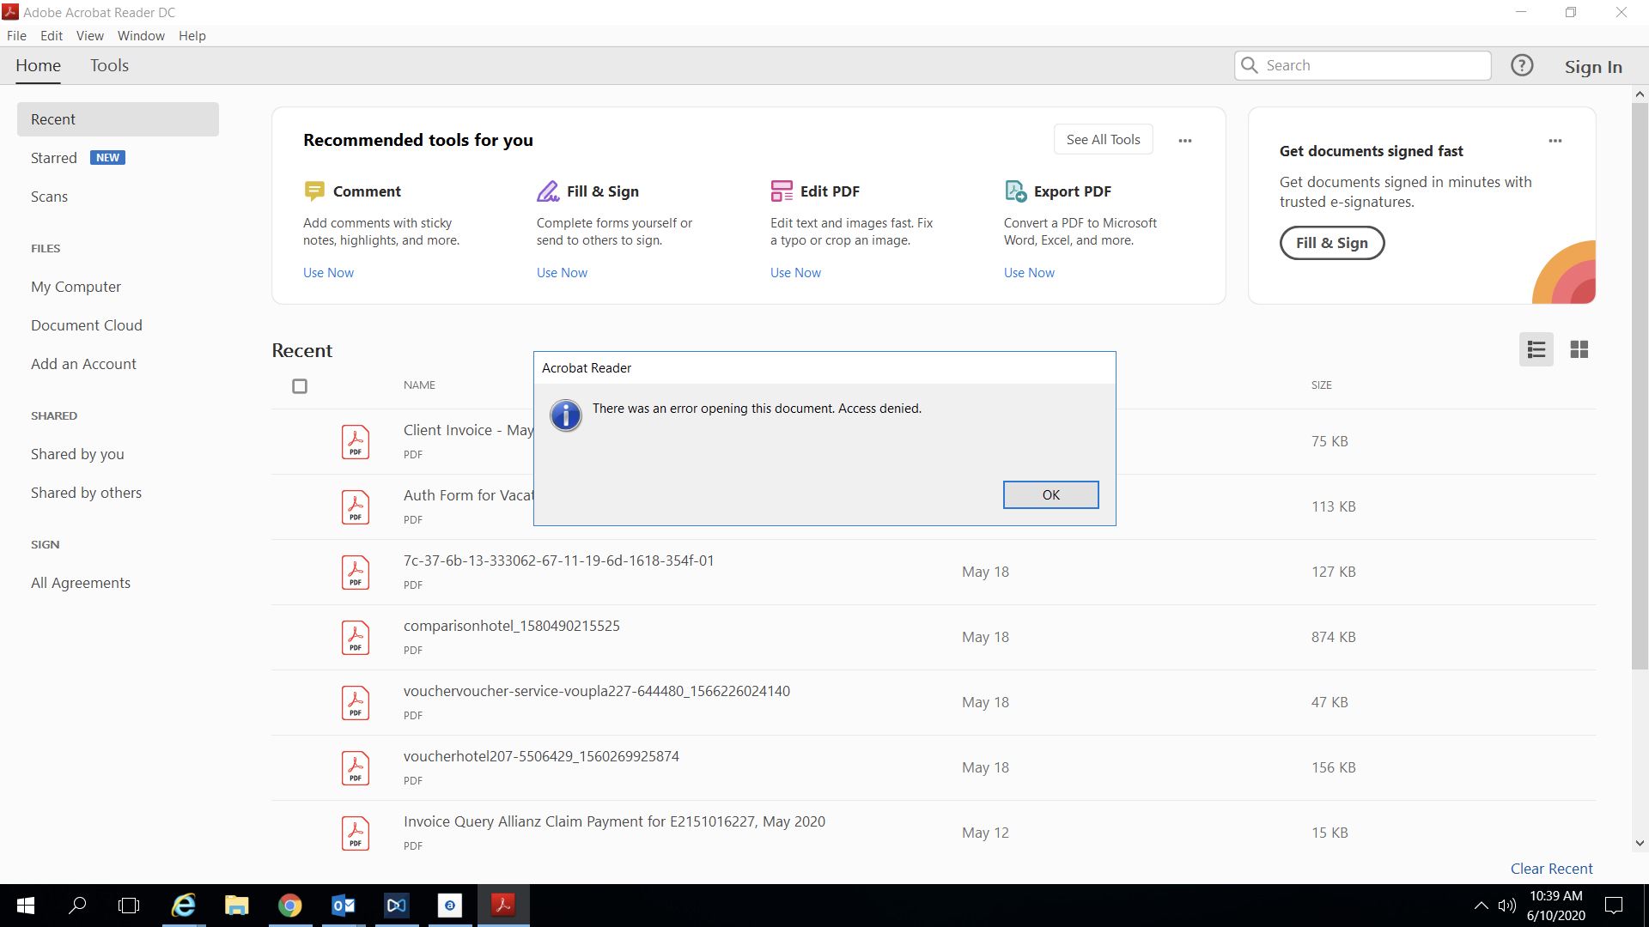Click the search magnifier icon
Image resolution: width=1649 pixels, height=927 pixels.
1250,65
